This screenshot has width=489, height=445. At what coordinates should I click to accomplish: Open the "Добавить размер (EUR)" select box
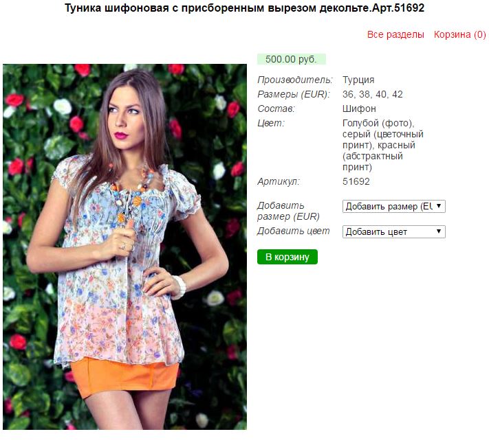[x=393, y=207]
